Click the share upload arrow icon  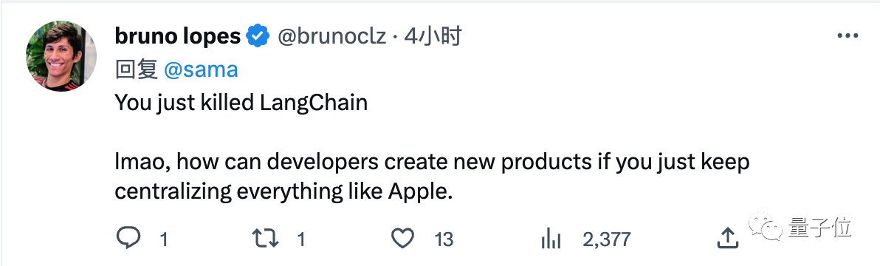(x=727, y=239)
